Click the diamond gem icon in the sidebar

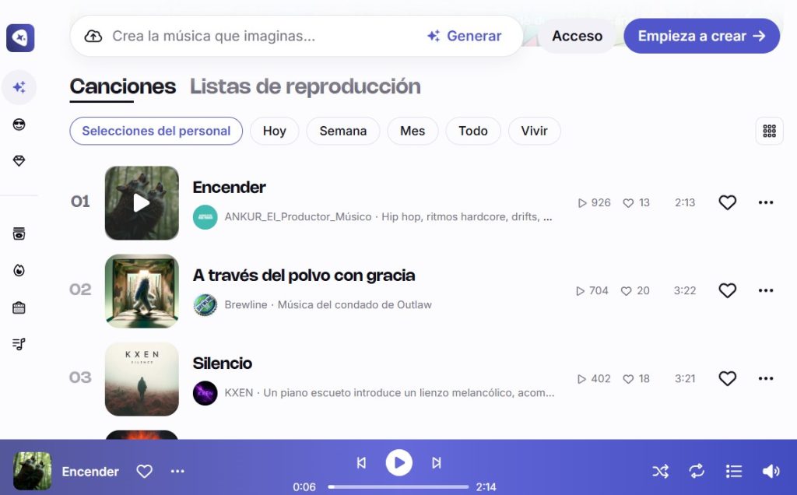pos(19,161)
